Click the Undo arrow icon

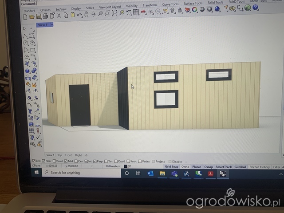click(x=79, y=15)
